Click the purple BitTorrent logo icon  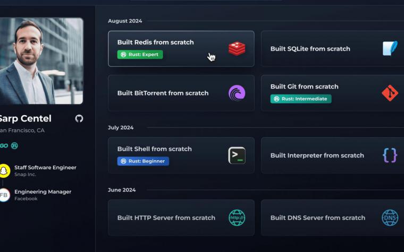(237, 93)
